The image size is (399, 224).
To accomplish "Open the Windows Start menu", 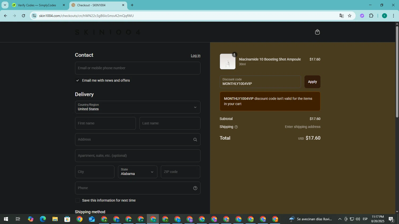I will pyautogui.click(x=6, y=219).
